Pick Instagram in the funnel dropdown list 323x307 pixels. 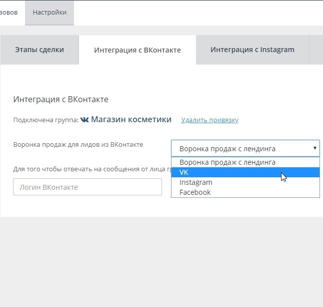(245, 182)
